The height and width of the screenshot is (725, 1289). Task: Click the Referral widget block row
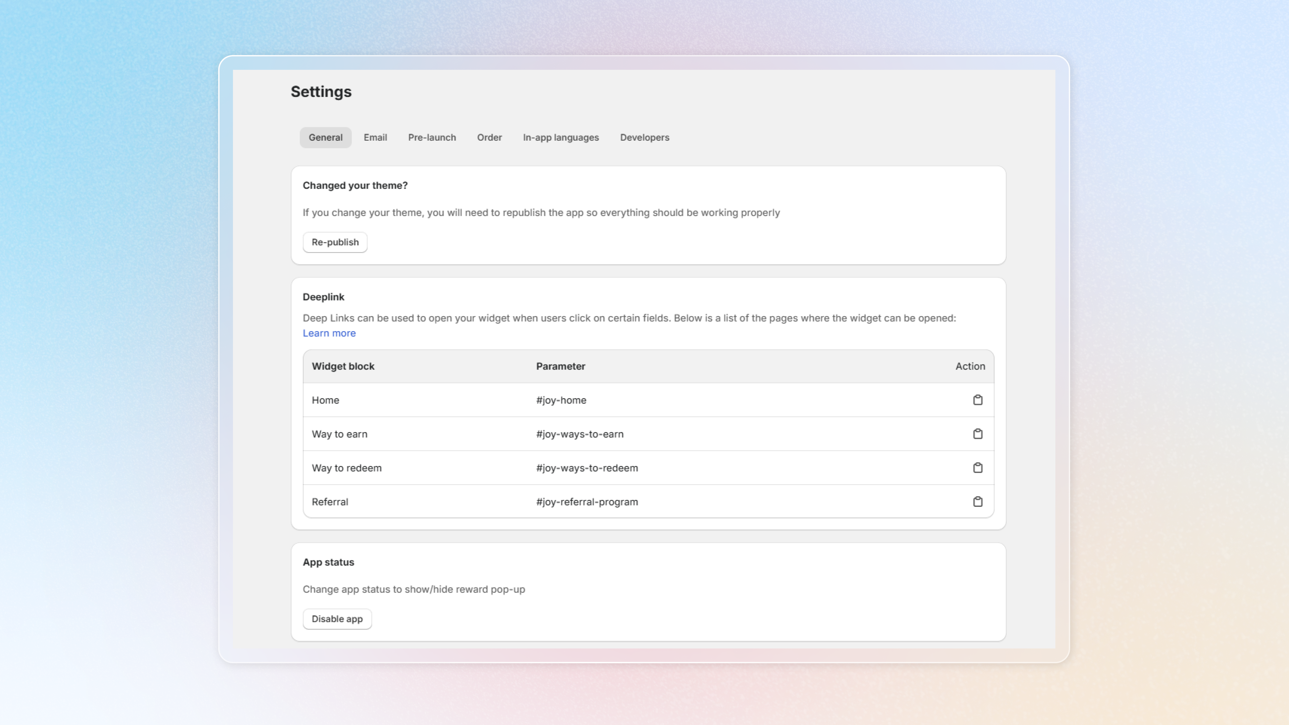click(x=330, y=502)
